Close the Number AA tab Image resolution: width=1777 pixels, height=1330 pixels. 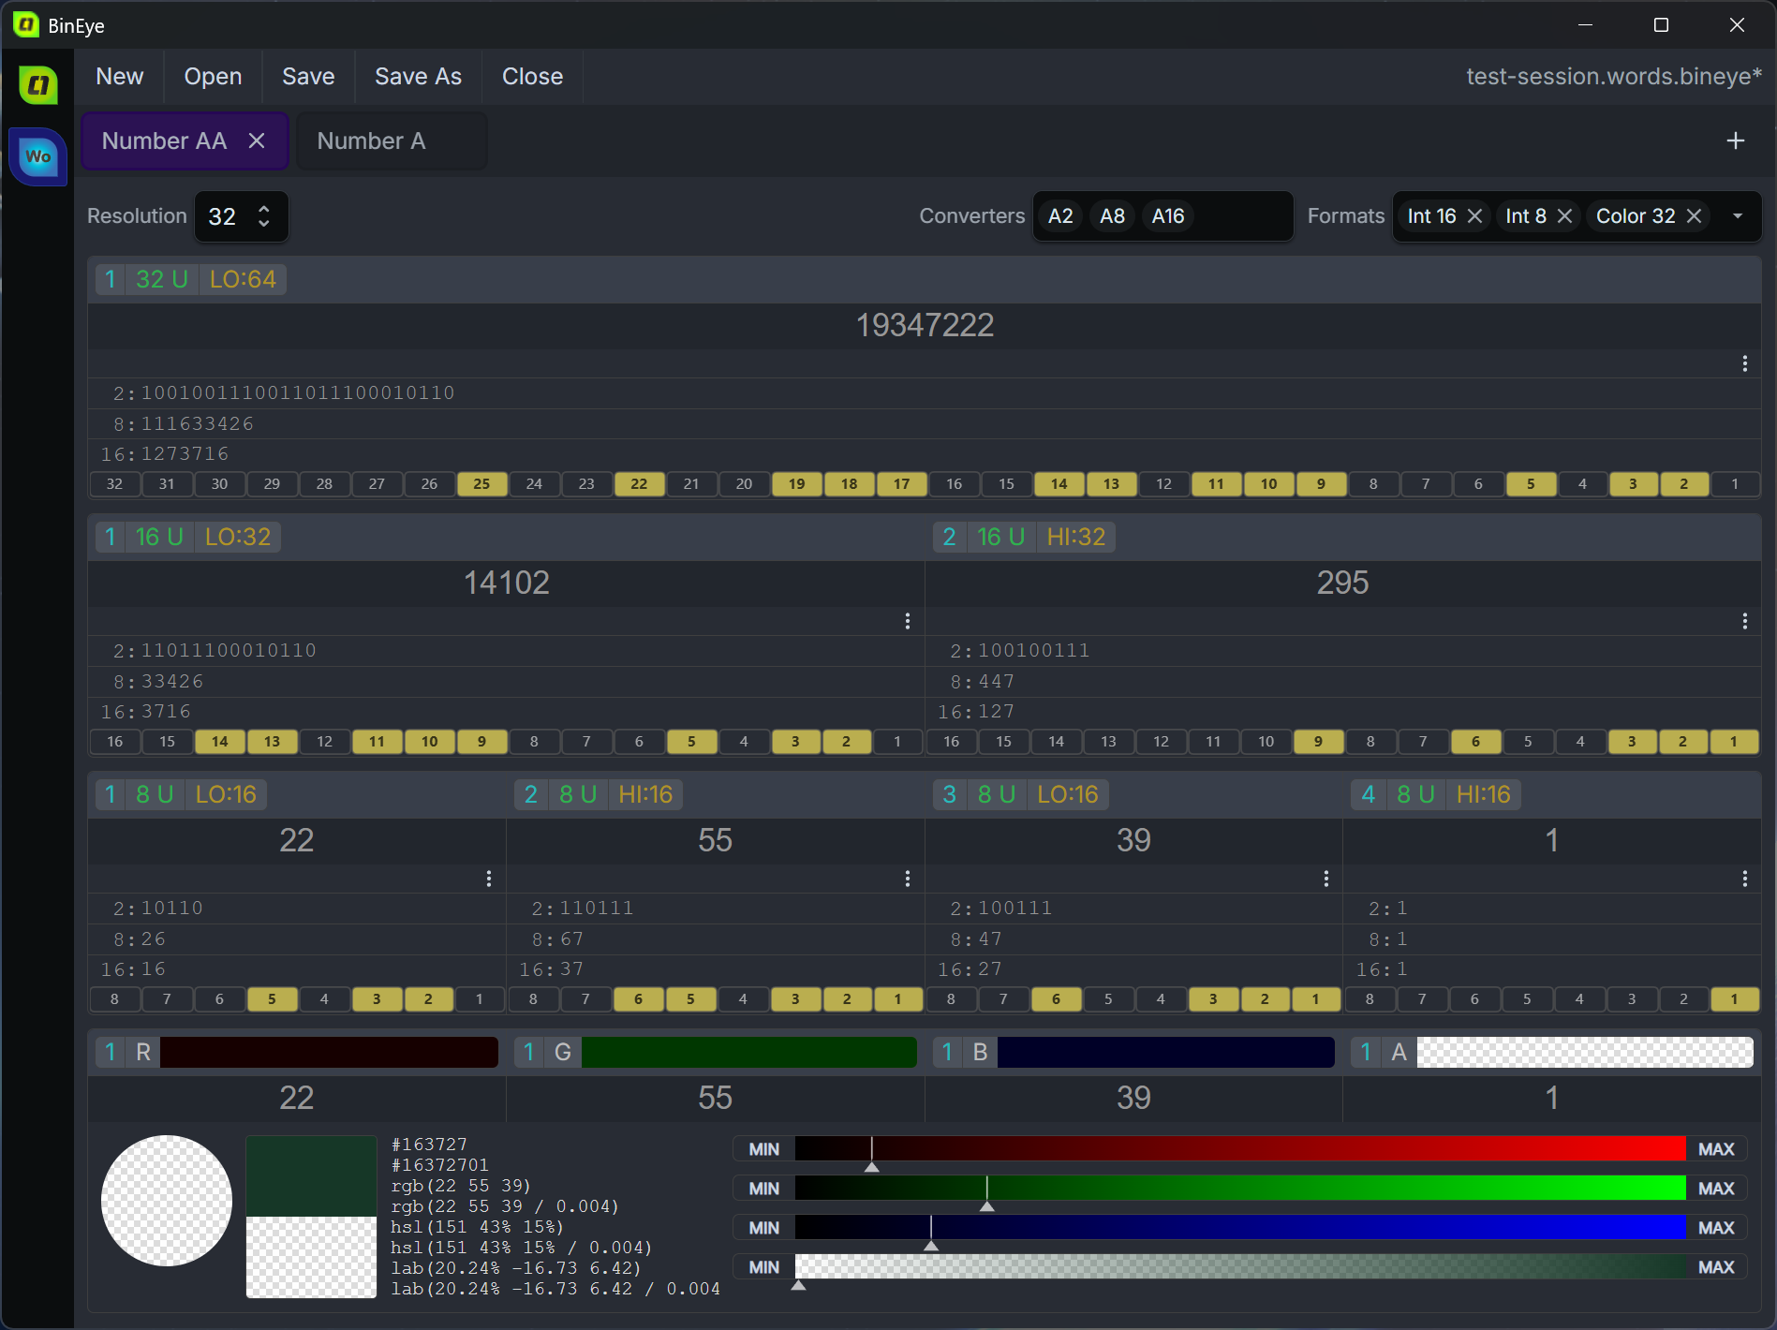pyautogui.click(x=257, y=140)
